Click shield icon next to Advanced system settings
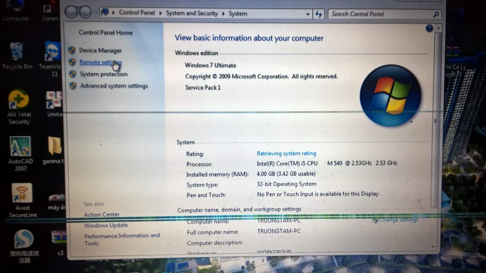Image resolution: width=486 pixels, height=273 pixels. coord(73,86)
